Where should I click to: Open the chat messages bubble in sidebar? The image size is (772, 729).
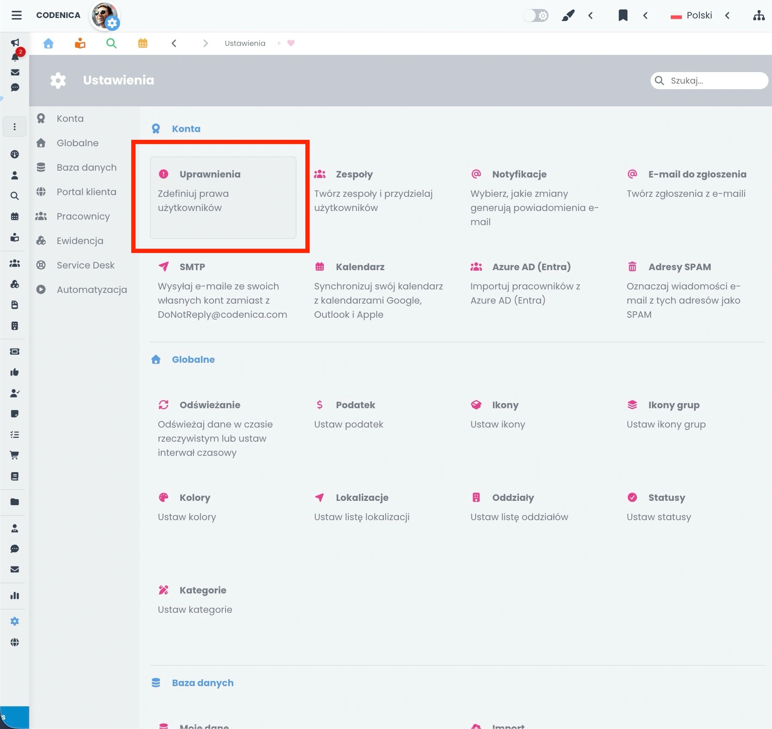coord(15,87)
